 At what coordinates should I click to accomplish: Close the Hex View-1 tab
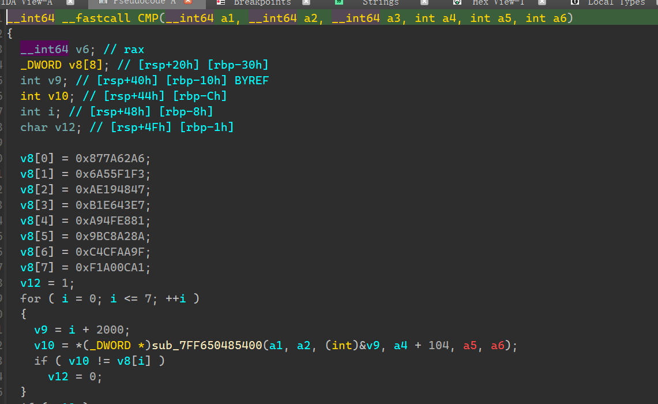542,2
